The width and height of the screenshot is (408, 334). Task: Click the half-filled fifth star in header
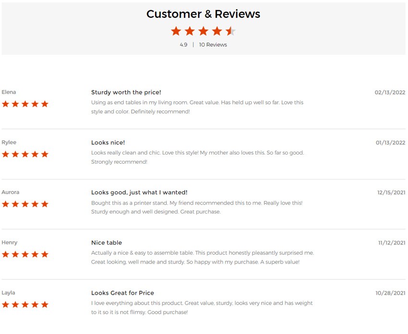(x=230, y=31)
